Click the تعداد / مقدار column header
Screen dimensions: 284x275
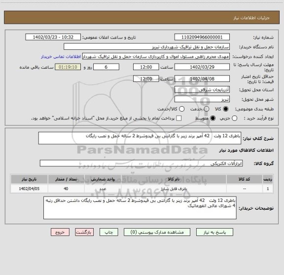pos(66,179)
